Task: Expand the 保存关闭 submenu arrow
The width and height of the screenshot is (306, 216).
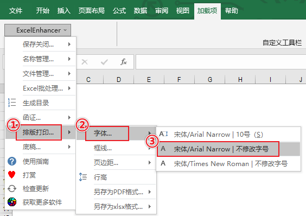Action: 69,44
